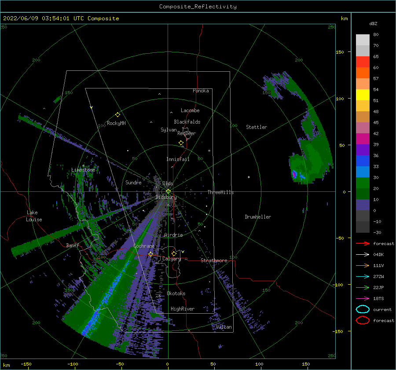Click the Cochrane label
This screenshot has height=370, width=396.
[144, 246]
